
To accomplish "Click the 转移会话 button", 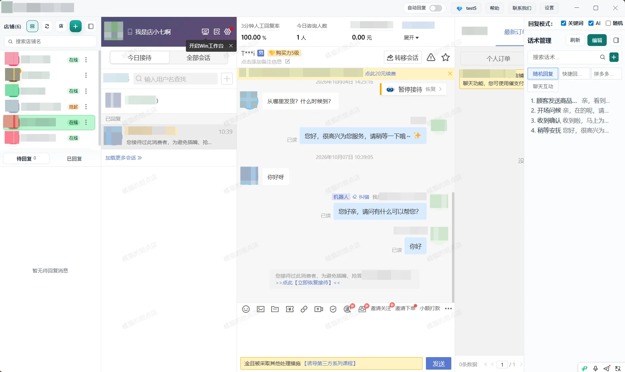I will tap(403, 57).
